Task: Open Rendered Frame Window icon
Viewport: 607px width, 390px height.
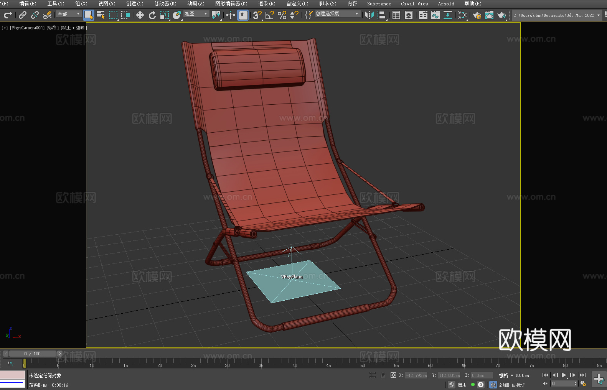Action: 489,15
